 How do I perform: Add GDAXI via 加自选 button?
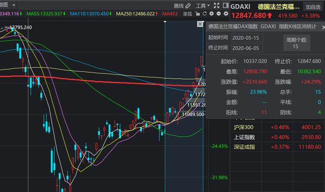(x=313, y=7)
